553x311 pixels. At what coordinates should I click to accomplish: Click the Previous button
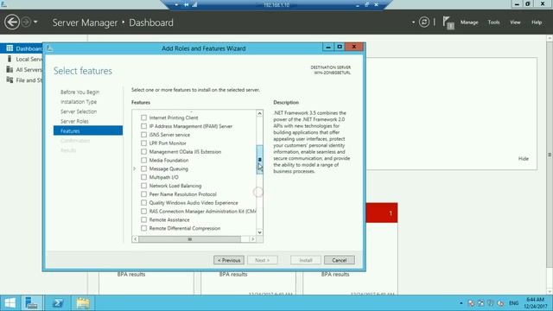[x=228, y=260]
